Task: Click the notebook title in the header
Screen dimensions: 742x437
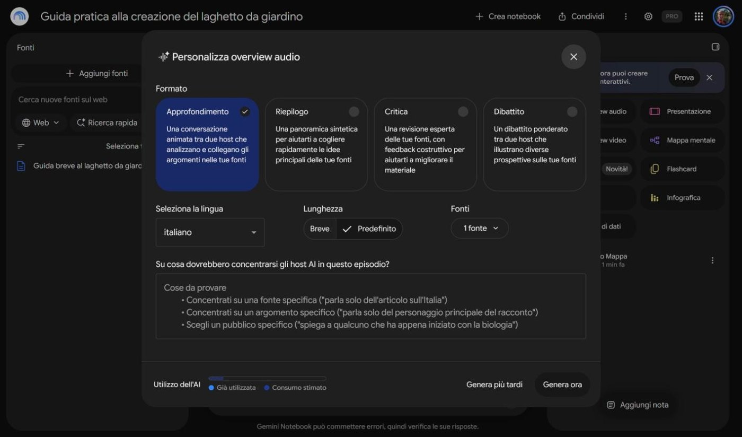Action: tap(172, 16)
